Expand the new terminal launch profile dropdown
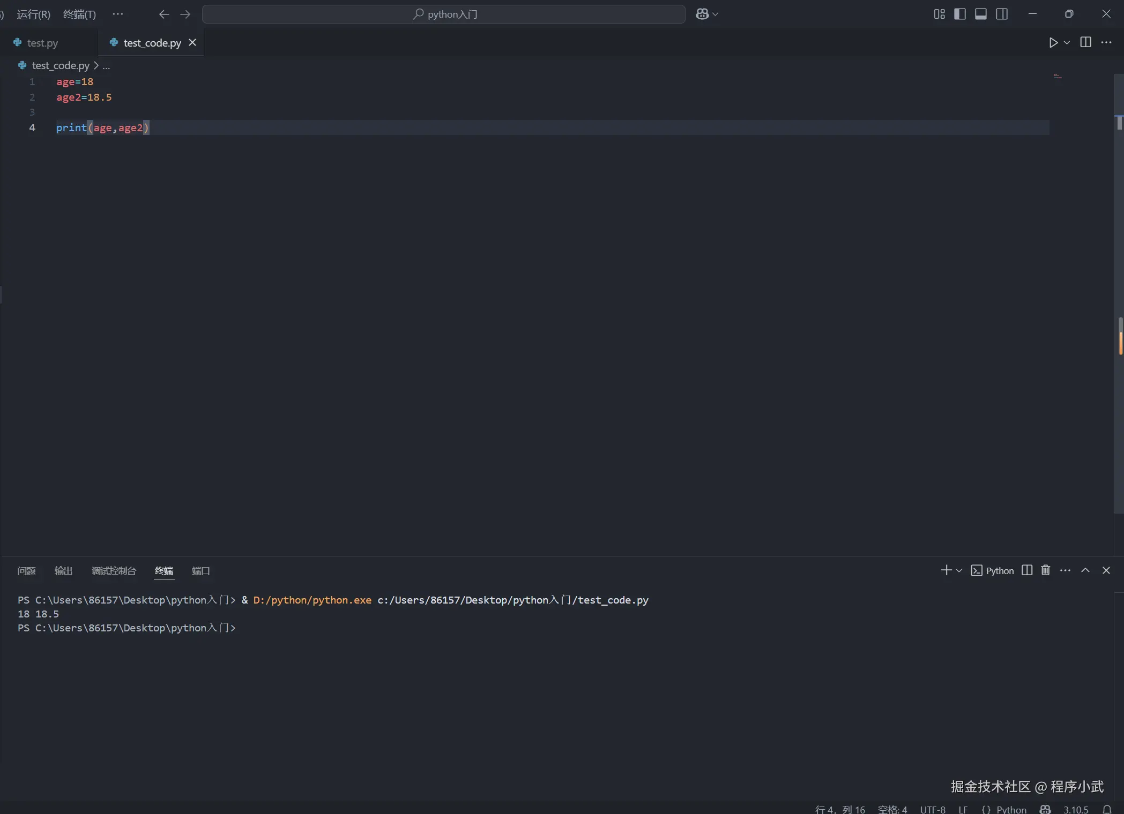The height and width of the screenshot is (814, 1124). [959, 570]
